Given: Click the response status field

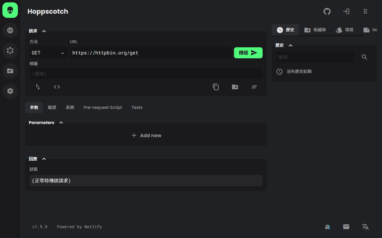Looking at the screenshot, I should click(x=146, y=181).
